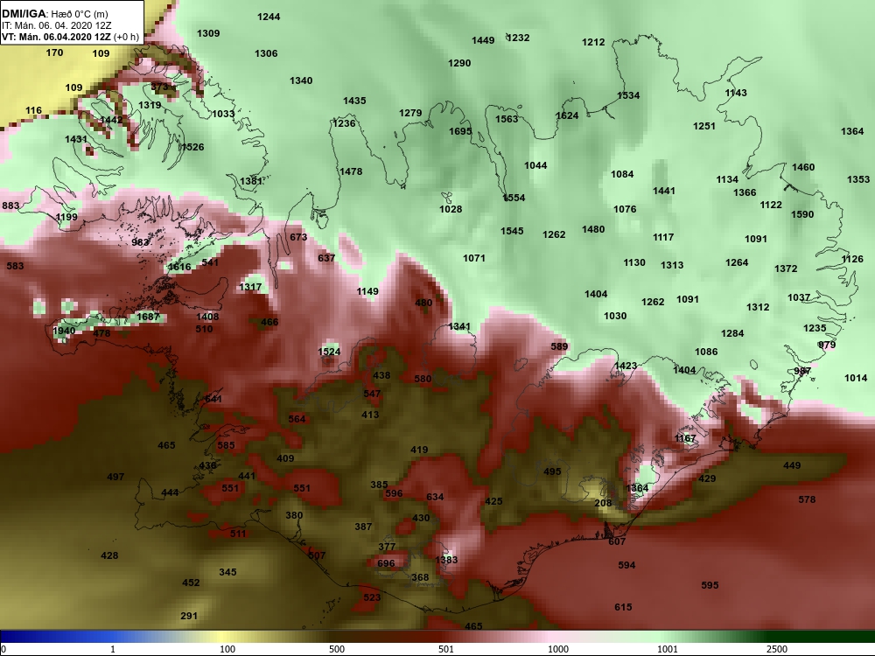
Task: Select the value 497
Action: pos(115,477)
